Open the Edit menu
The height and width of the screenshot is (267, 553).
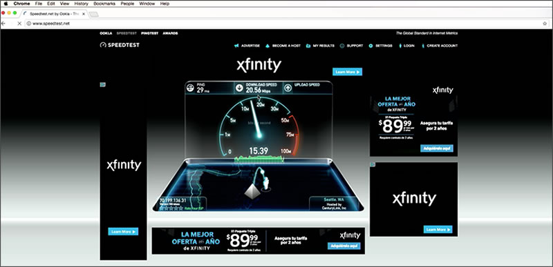pyautogui.click(x=51, y=3)
